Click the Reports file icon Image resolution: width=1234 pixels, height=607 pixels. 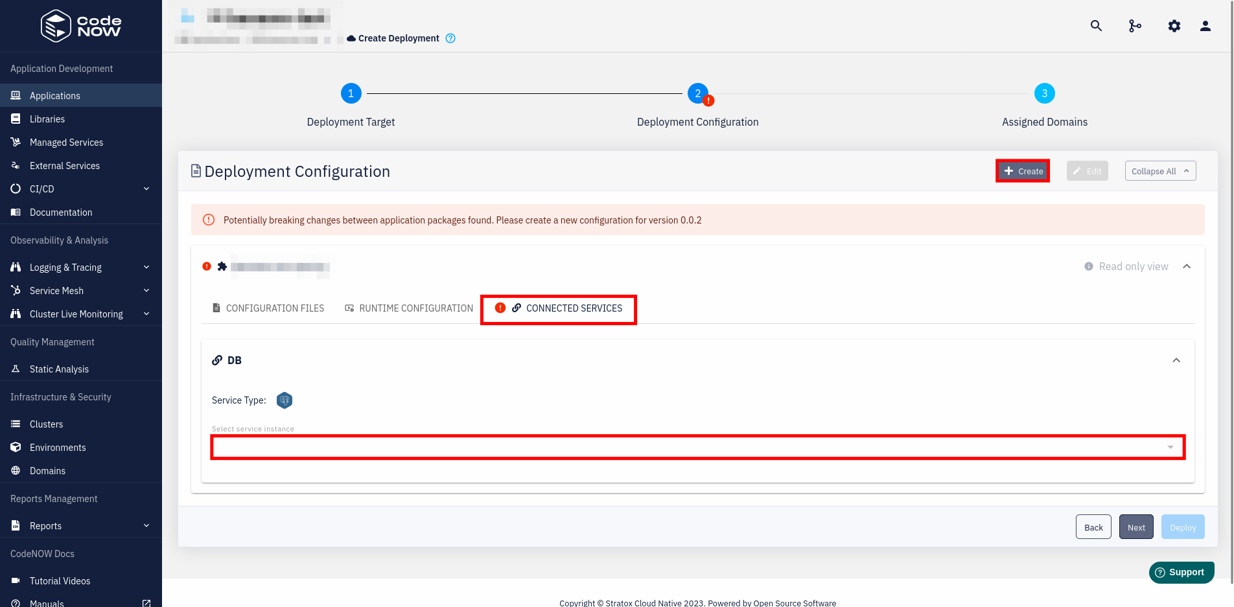pos(16,525)
